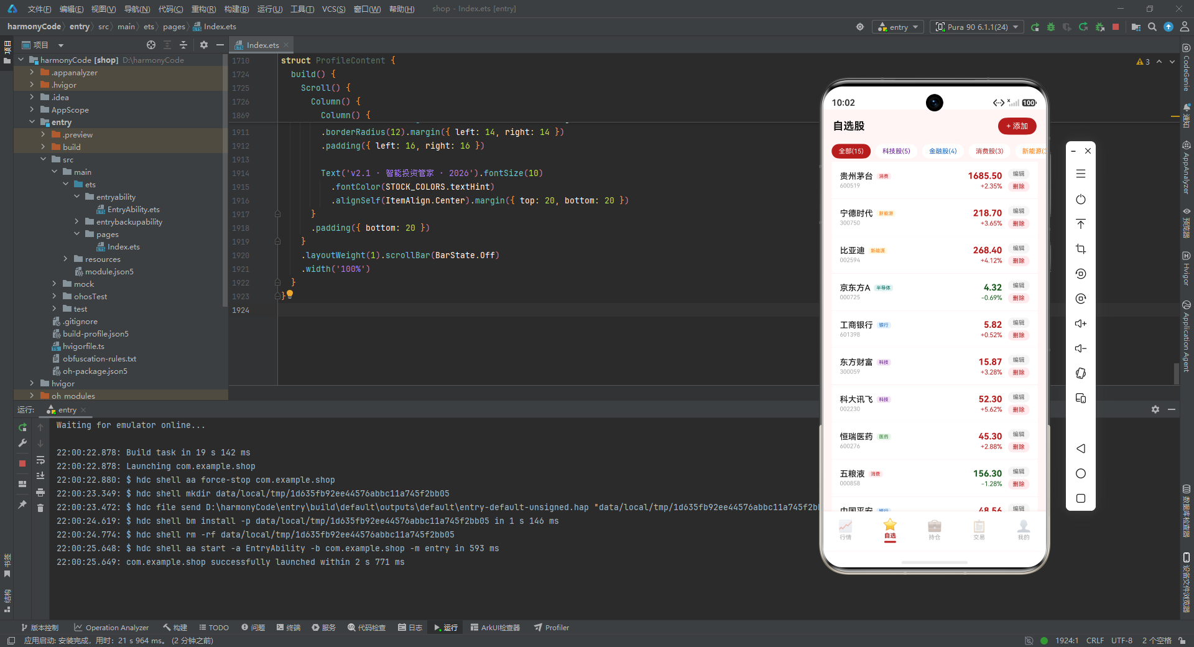This screenshot has height=647, width=1194.
Task: Raise emulator volume
Action: (1081, 323)
